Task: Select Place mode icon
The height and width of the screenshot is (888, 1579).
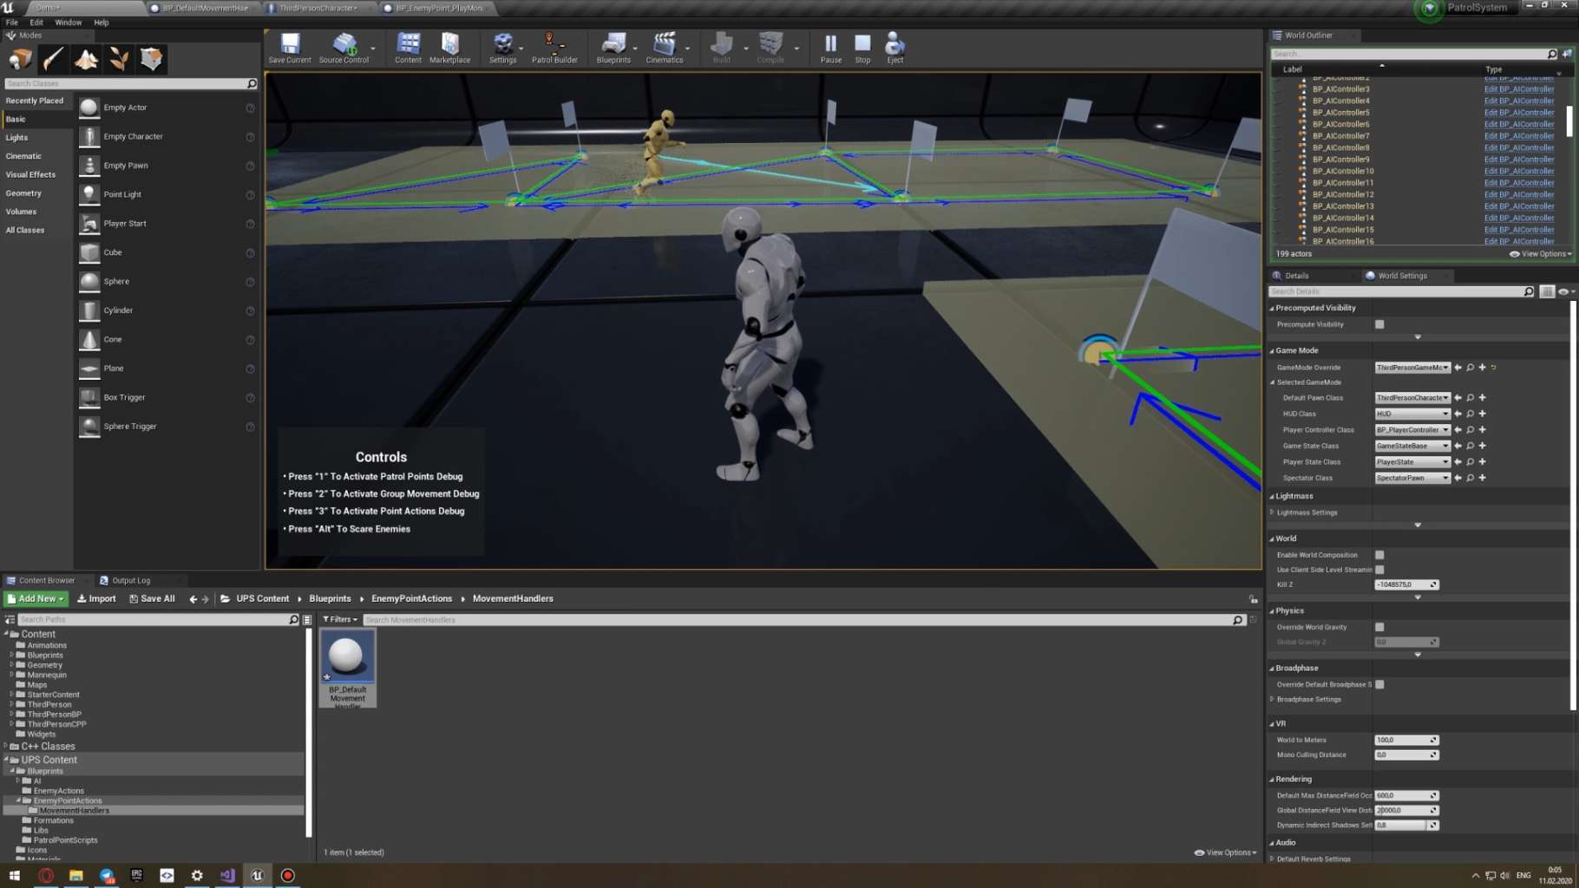Action: (20, 59)
